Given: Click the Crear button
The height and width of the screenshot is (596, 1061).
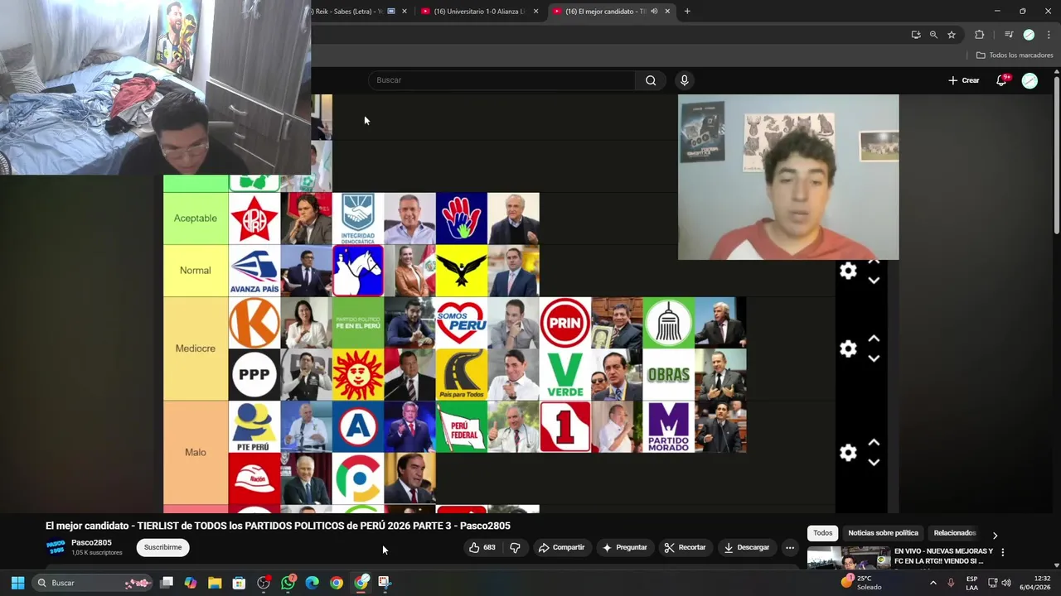Looking at the screenshot, I should [964, 80].
